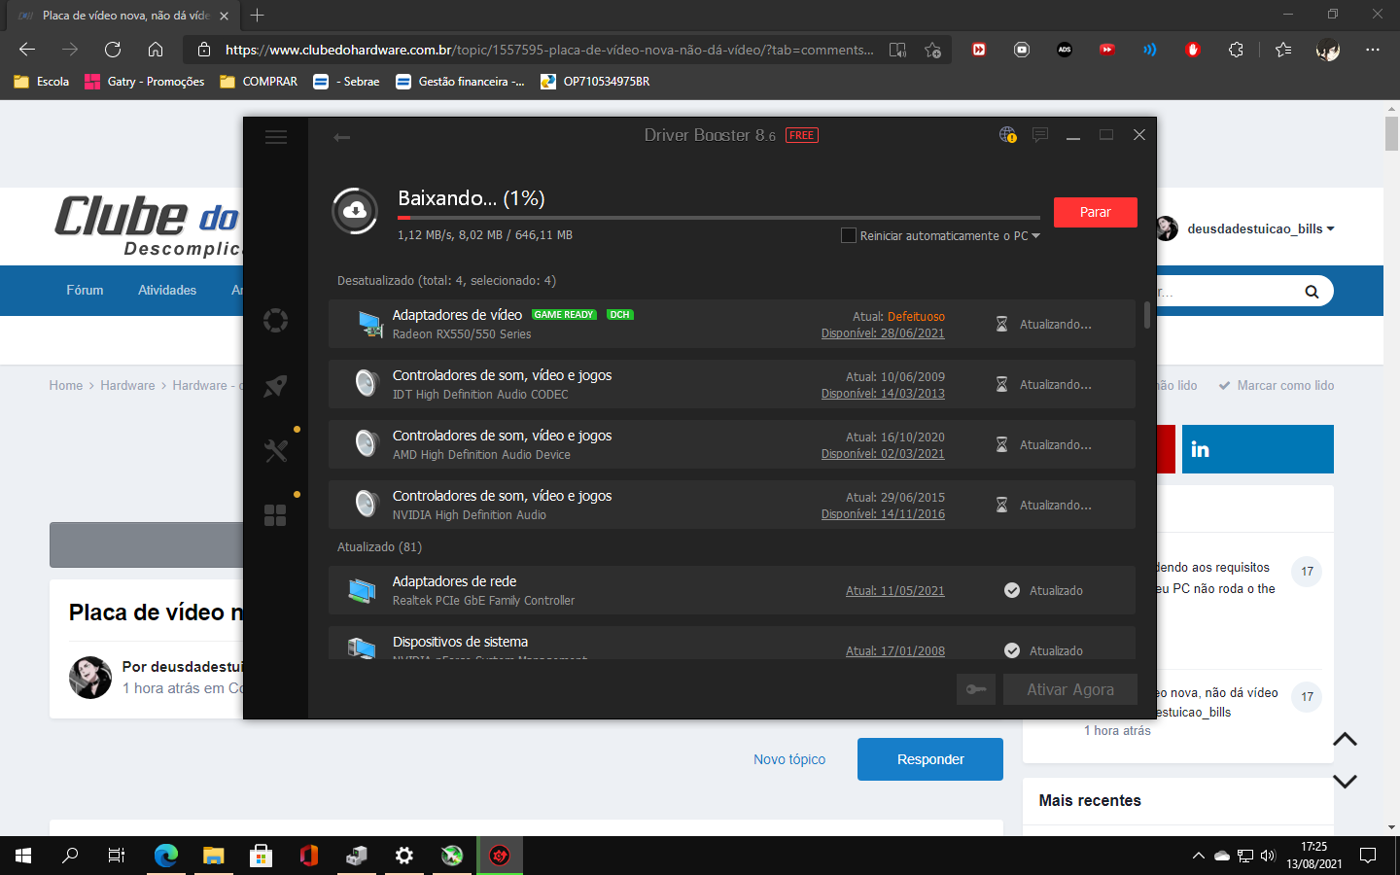Viewport: 1400px width, 875px height.
Task: Open the Driver Booster taskbar icon
Action: (x=500, y=856)
